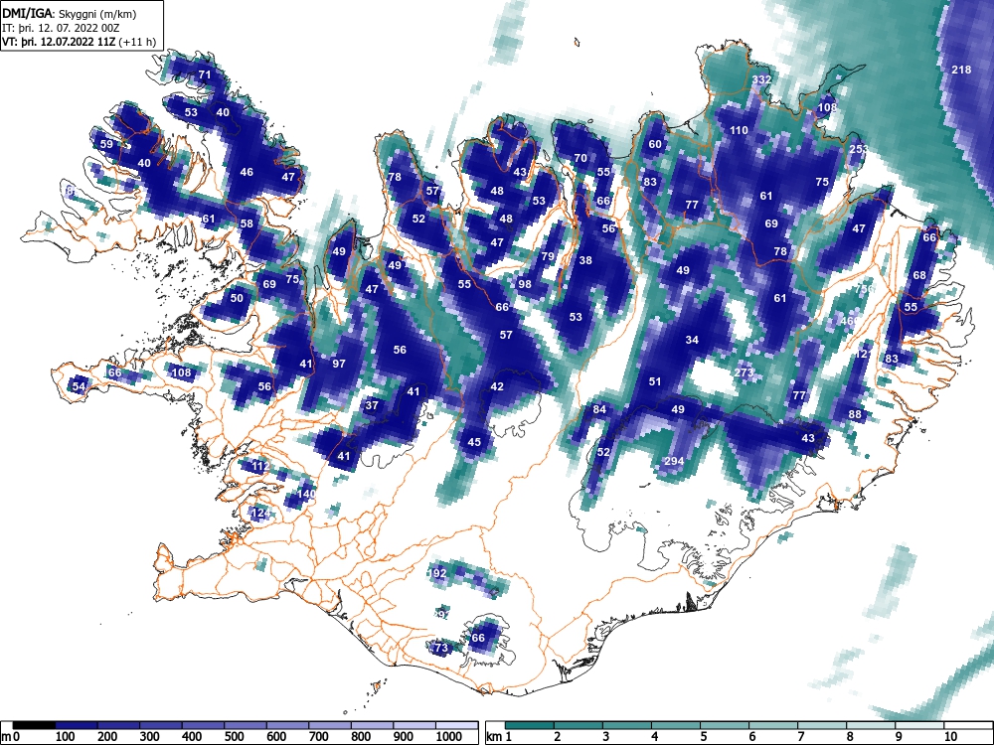The image size is (994, 745).
Task: Click visibility value 68 on the east coast
Action: pos(919,275)
